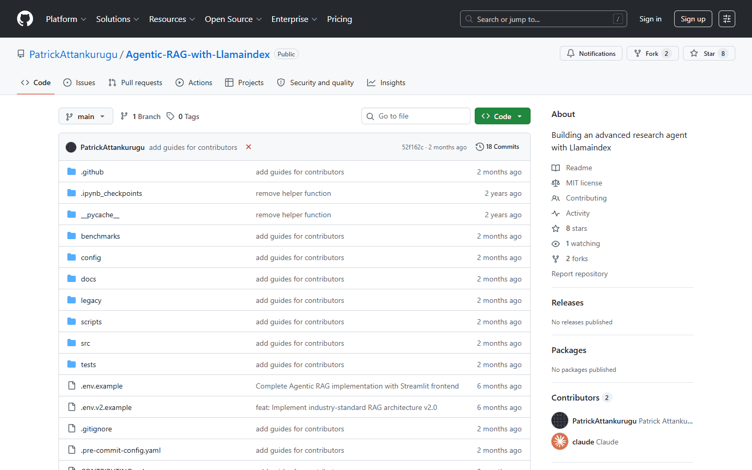This screenshot has height=470, width=752.
Task: Switch to the Issues tab
Action: pos(79,83)
